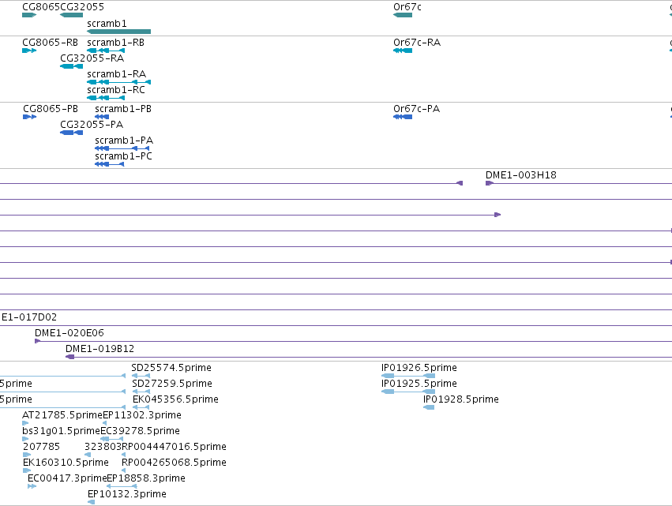Select the EP11302.3prime EST label
672x506 pixels.
142,415
